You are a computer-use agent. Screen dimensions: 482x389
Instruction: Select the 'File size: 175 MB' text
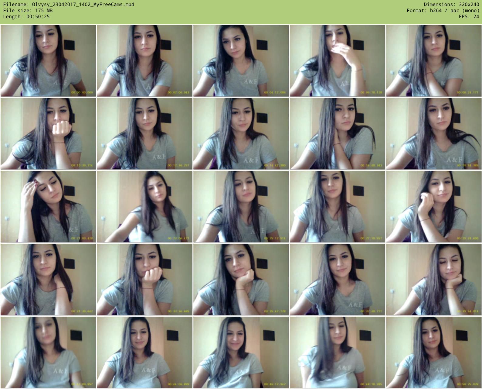[28, 11]
